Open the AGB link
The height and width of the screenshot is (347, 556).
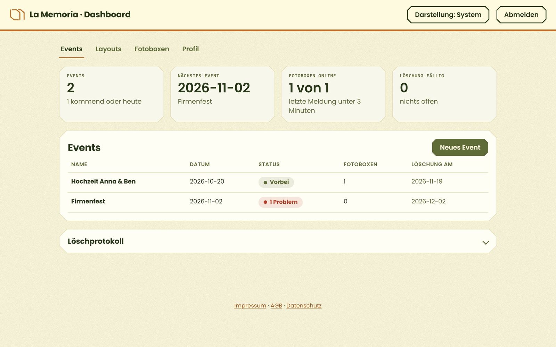coord(276,306)
